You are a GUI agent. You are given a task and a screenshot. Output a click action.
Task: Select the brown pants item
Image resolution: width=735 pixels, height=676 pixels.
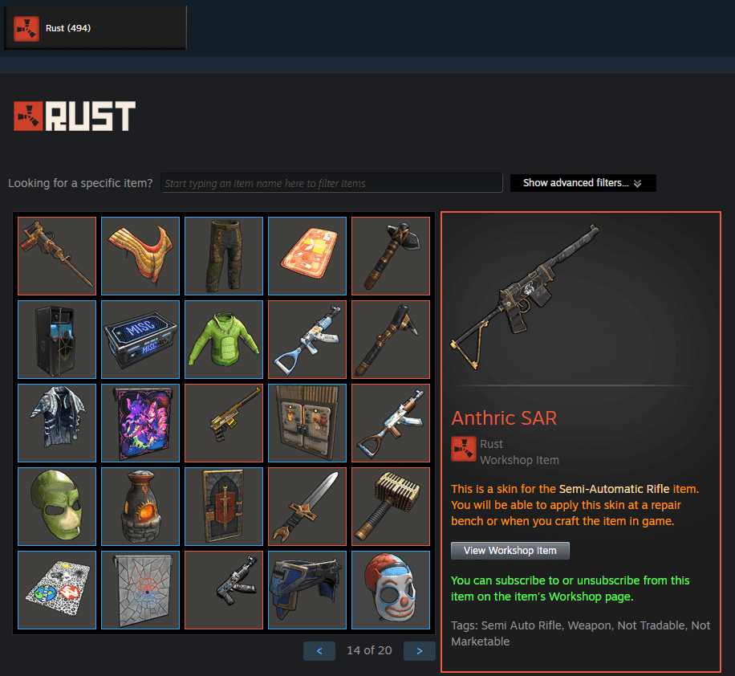(x=224, y=256)
